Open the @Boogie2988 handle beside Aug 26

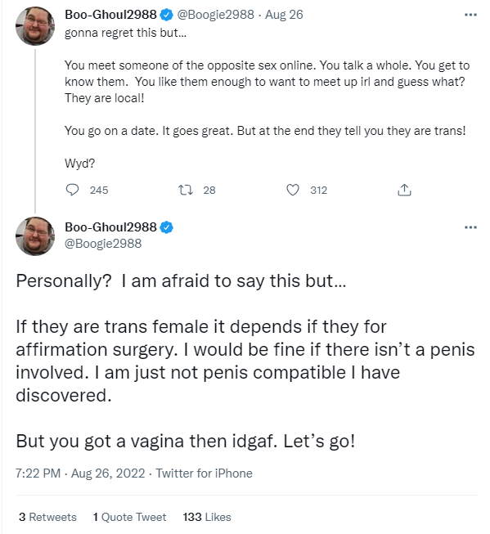(x=215, y=15)
